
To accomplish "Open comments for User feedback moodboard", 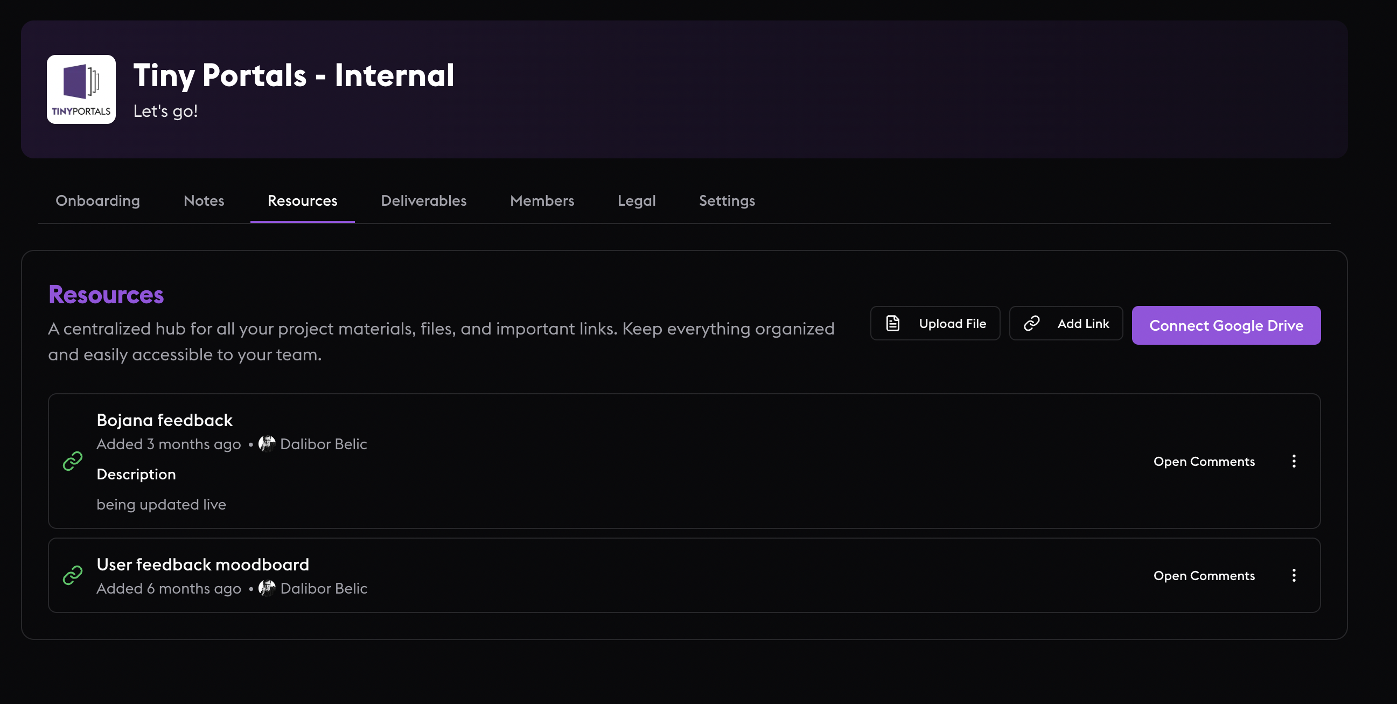I will (x=1205, y=575).
